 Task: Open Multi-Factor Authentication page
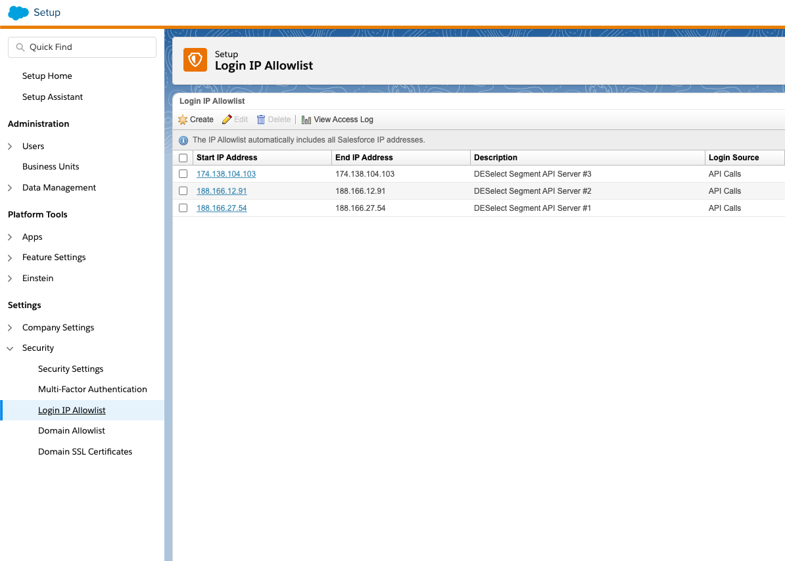93,390
